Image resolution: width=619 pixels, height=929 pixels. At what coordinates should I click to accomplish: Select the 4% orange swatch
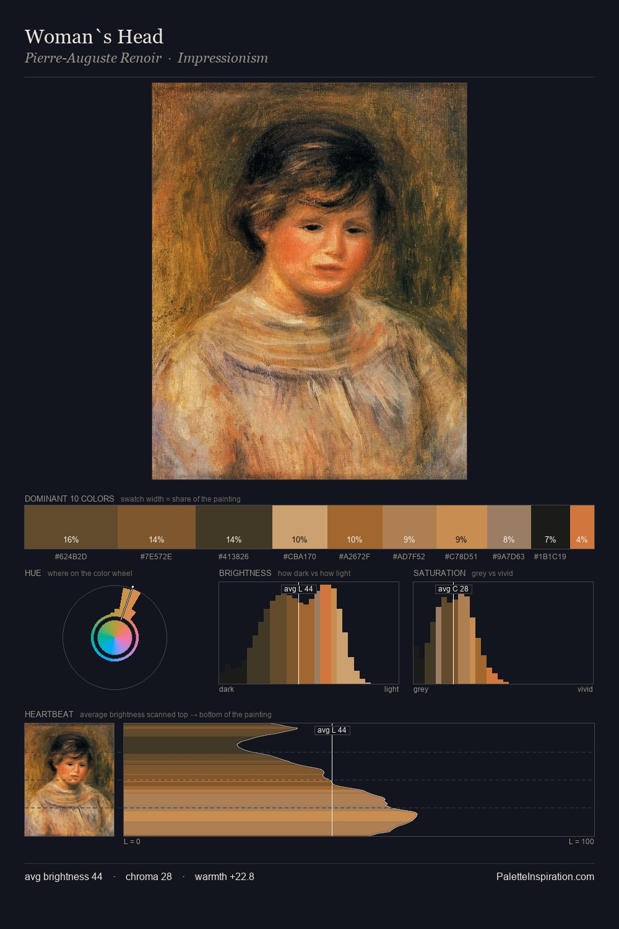(x=582, y=527)
